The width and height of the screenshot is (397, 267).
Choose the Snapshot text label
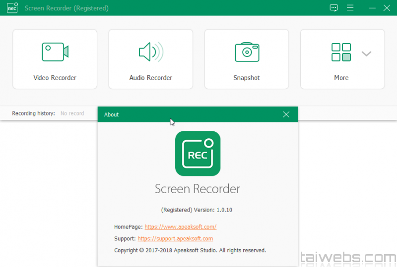[x=247, y=78]
